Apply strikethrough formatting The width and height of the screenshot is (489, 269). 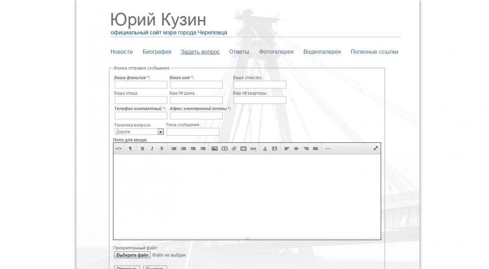[x=162, y=149]
